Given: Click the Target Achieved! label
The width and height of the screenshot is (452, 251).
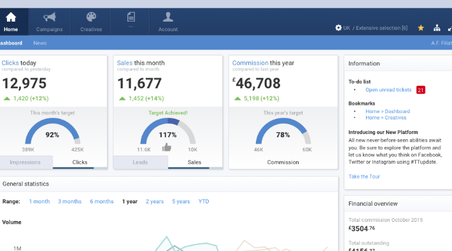Looking at the screenshot, I should click(x=168, y=113).
